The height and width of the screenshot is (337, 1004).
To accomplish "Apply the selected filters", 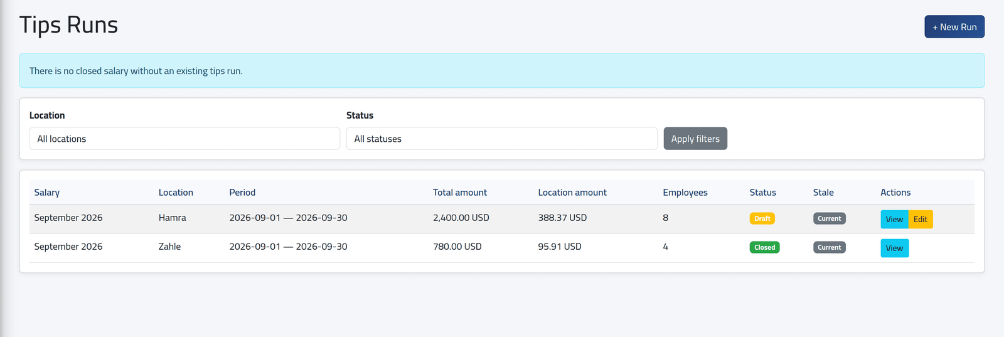I will point(695,139).
